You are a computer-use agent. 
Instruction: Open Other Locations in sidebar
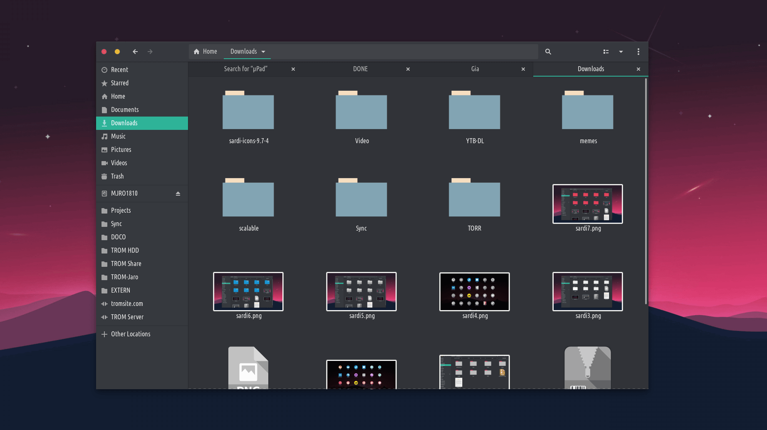point(130,334)
